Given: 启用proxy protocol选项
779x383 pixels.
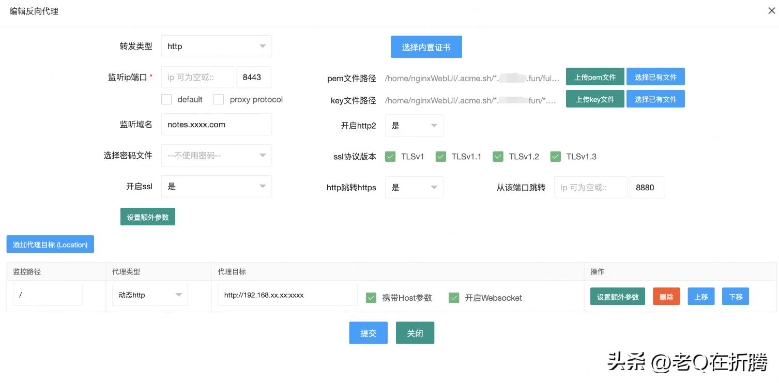Looking at the screenshot, I should 219,99.
